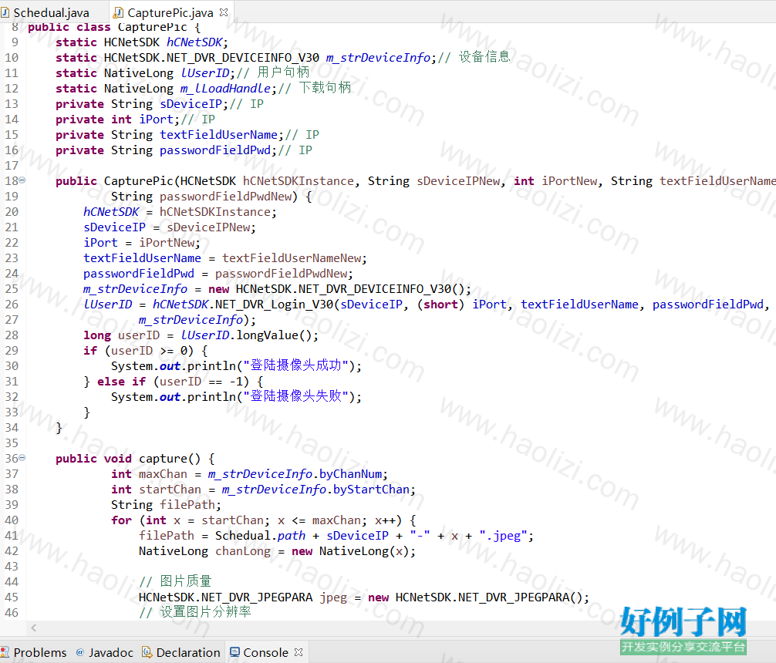This screenshot has height=663, width=776.
Task: Switch to the Schedual.java editor tab
Action: 45,12
